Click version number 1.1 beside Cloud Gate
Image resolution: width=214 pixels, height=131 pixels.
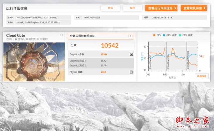tap(62, 35)
